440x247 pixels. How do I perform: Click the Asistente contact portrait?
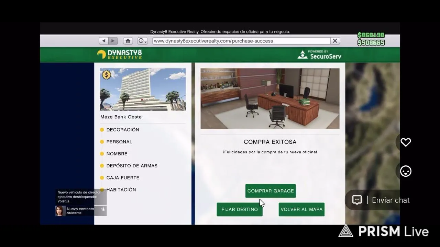tap(60, 211)
